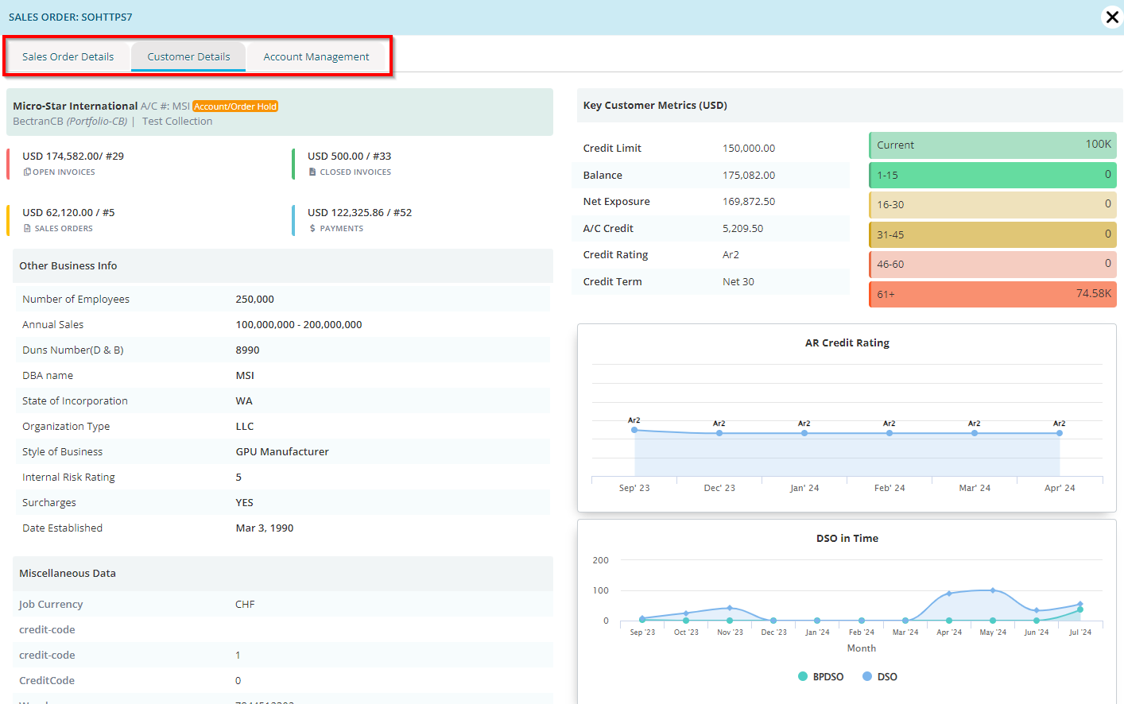The height and width of the screenshot is (704, 1124).
Task: Click the 46-60 aging bucket bar
Action: point(993,264)
